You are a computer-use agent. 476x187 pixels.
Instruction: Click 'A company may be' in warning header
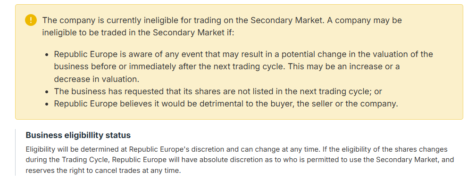368,20
